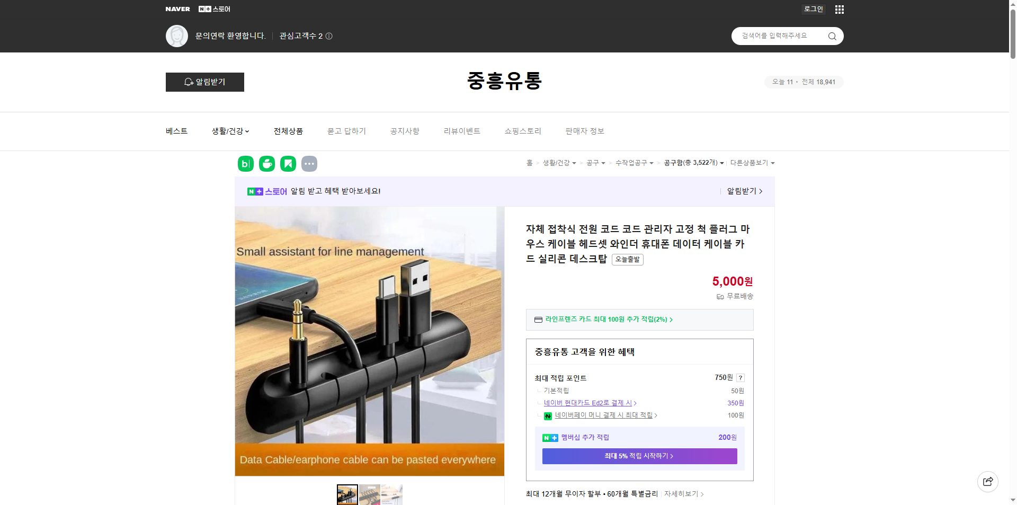Select the second product thumbnail
The image size is (1017, 505).
(370, 494)
